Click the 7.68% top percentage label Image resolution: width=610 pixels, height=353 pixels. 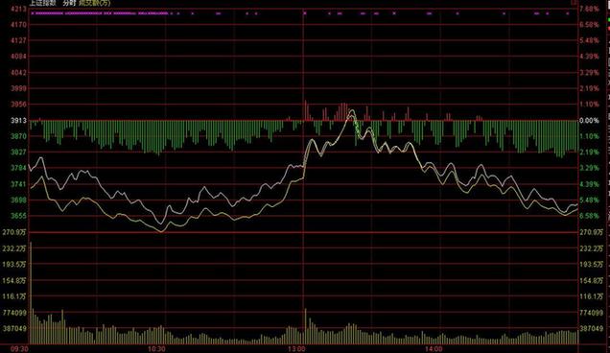(589, 9)
